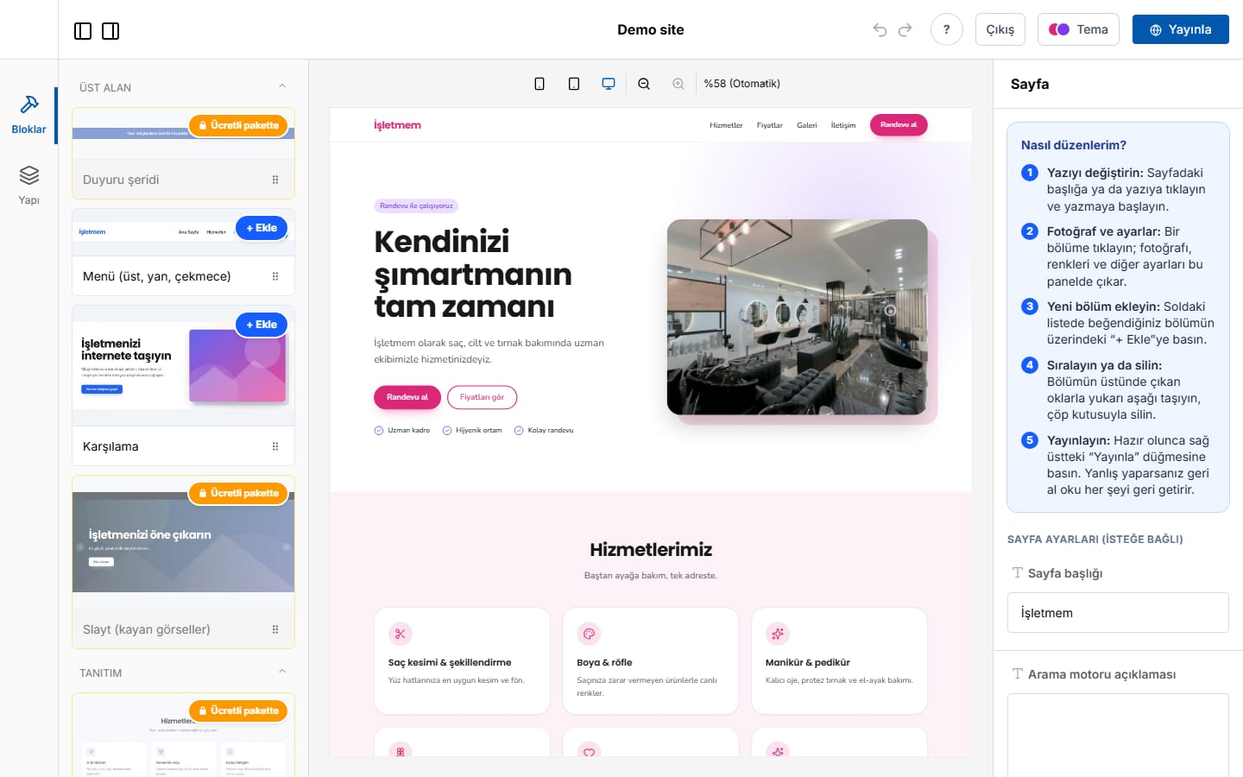Grab the Karşılama block drag handle
This screenshot has width=1243, height=777.
click(x=275, y=446)
